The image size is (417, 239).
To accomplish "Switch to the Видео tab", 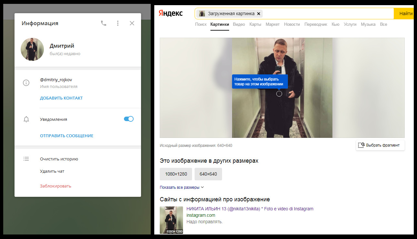I will 239,24.
